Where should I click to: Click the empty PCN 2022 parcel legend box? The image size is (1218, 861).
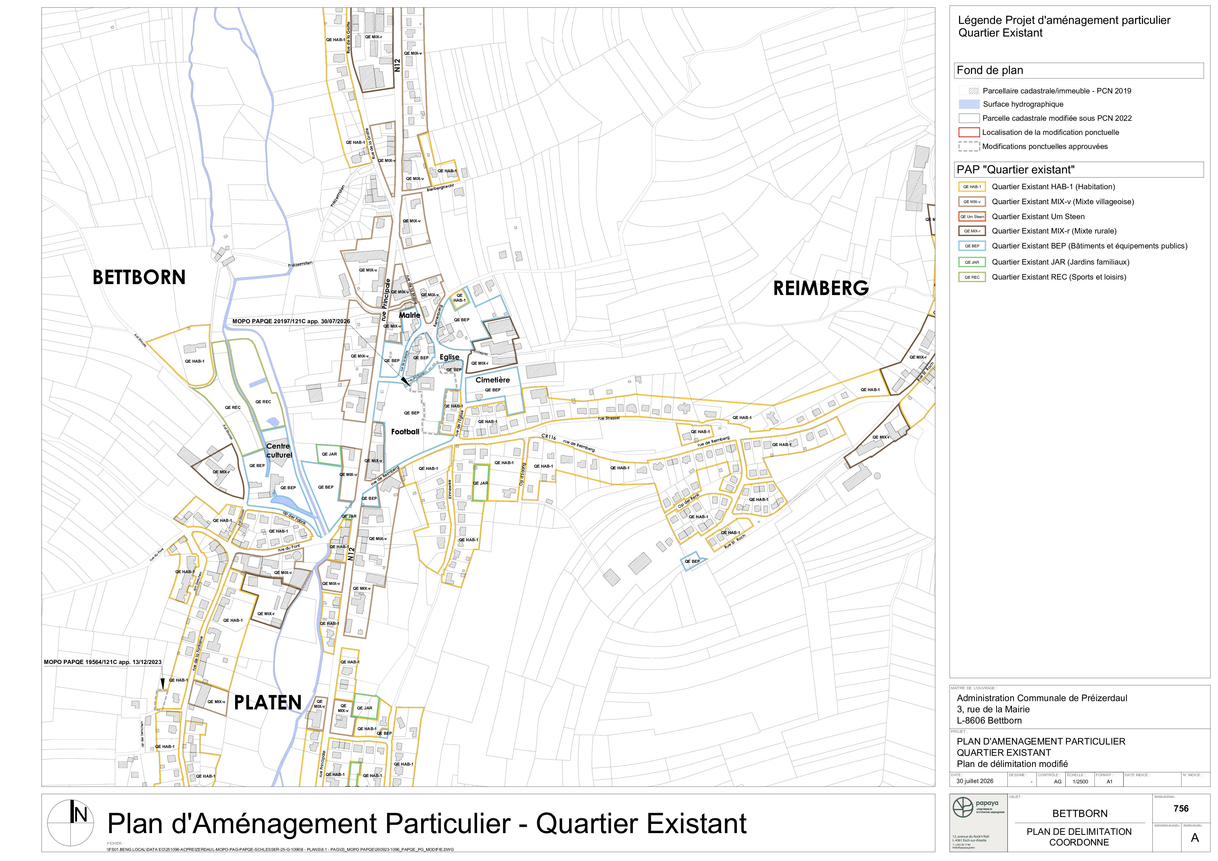(969, 118)
